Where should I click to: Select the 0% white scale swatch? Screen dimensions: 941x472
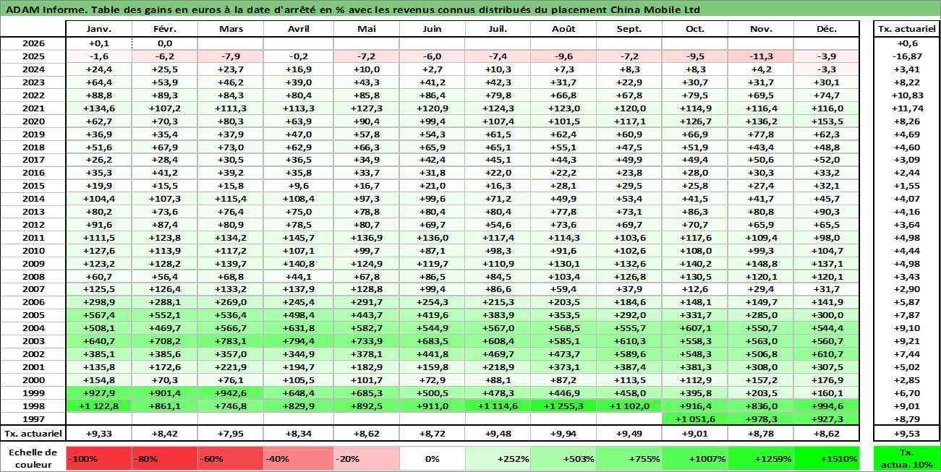(432, 458)
